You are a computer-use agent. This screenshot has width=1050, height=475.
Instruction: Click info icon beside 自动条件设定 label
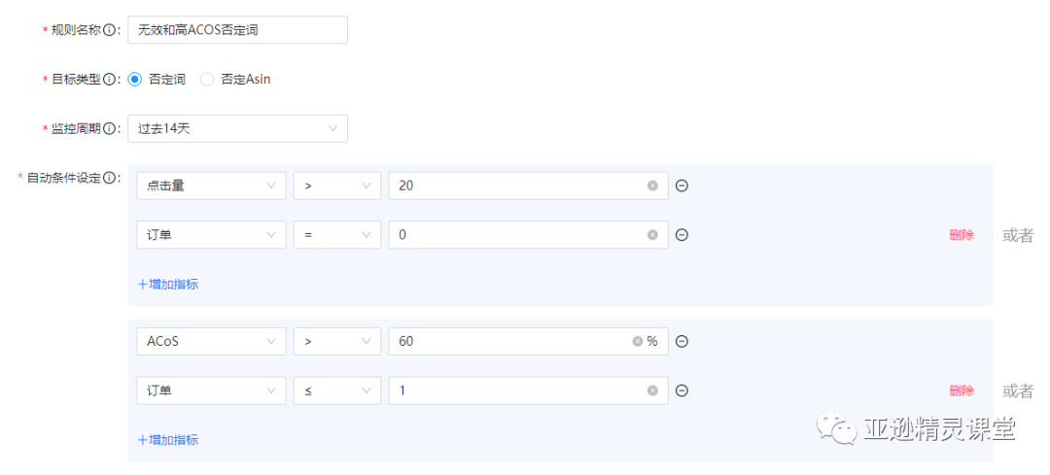tap(109, 178)
